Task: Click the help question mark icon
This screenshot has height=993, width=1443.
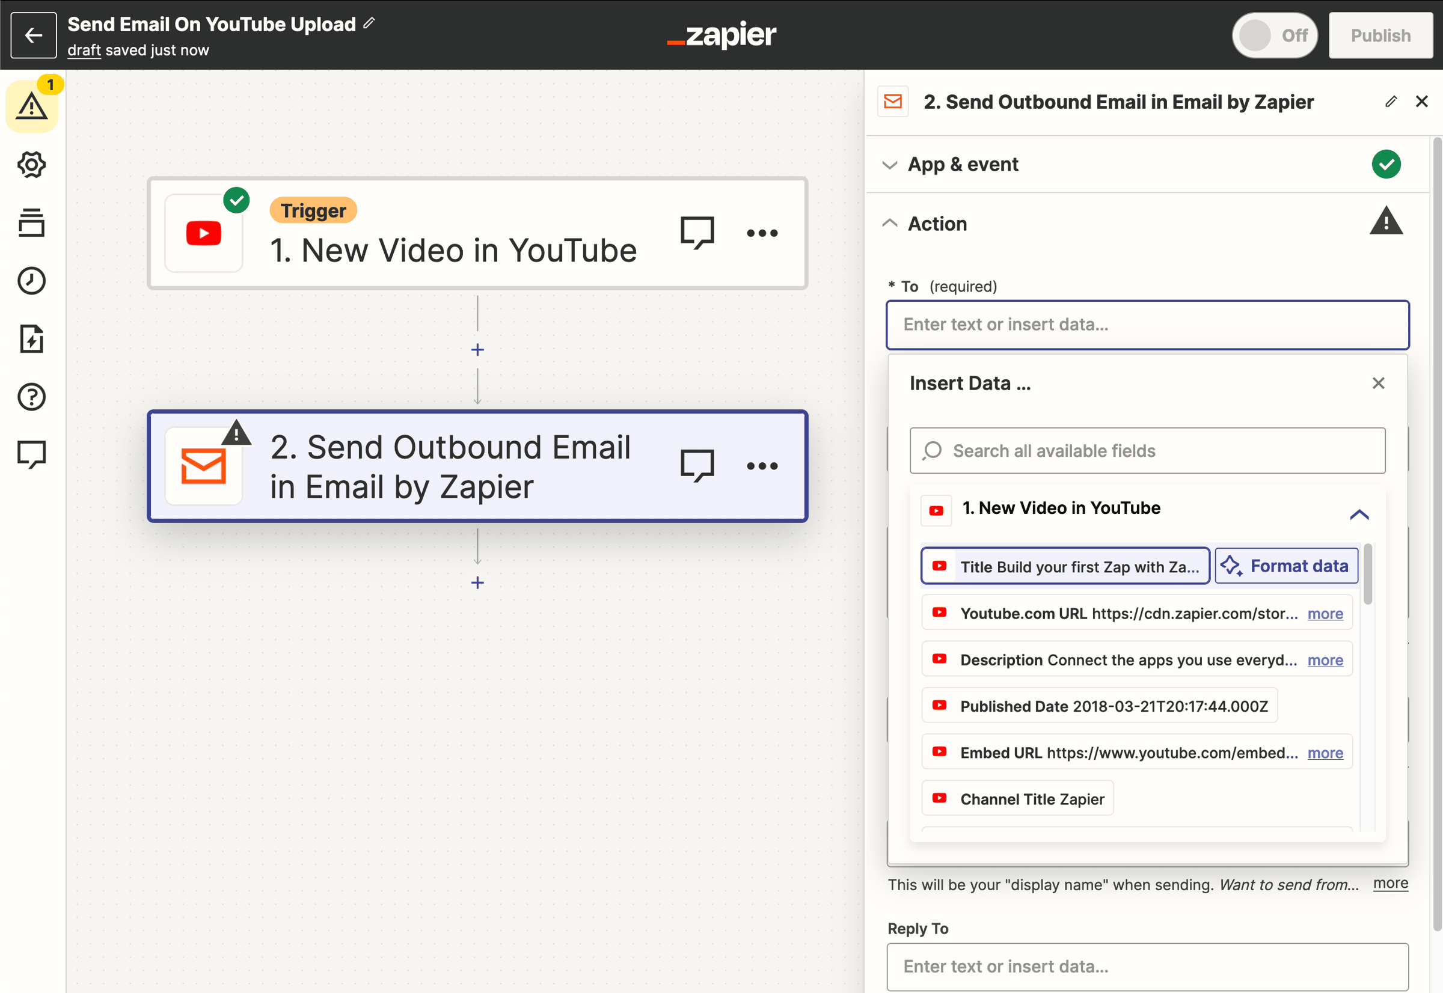Action: [31, 396]
